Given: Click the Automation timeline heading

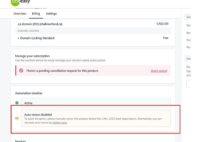Looking at the screenshot, I should click(x=29, y=93).
